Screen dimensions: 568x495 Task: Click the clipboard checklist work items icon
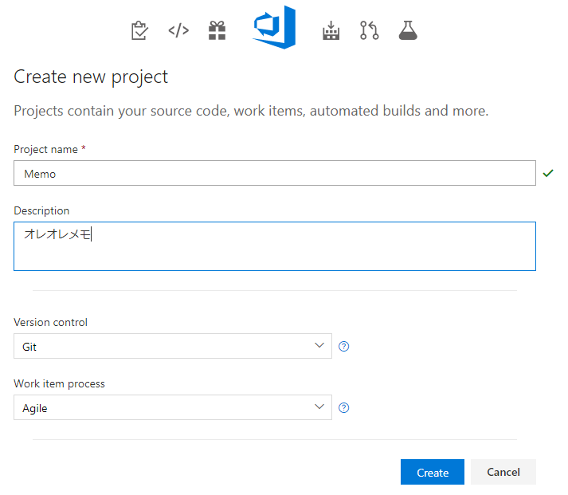tap(139, 30)
